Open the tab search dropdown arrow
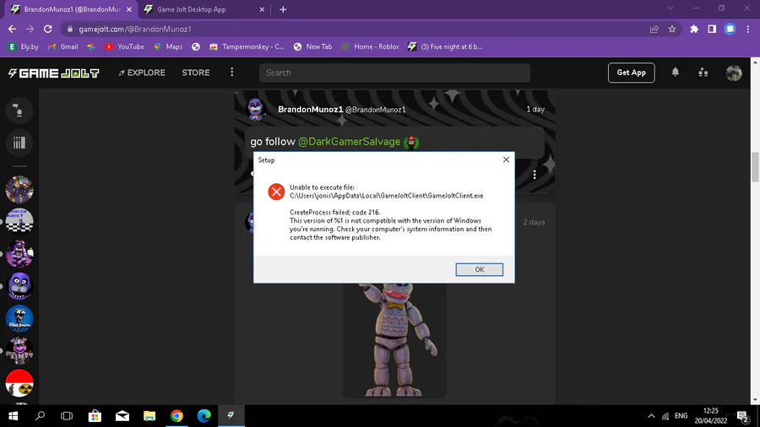Image resolution: width=760 pixels, height=427 pixels. point(670,8)
